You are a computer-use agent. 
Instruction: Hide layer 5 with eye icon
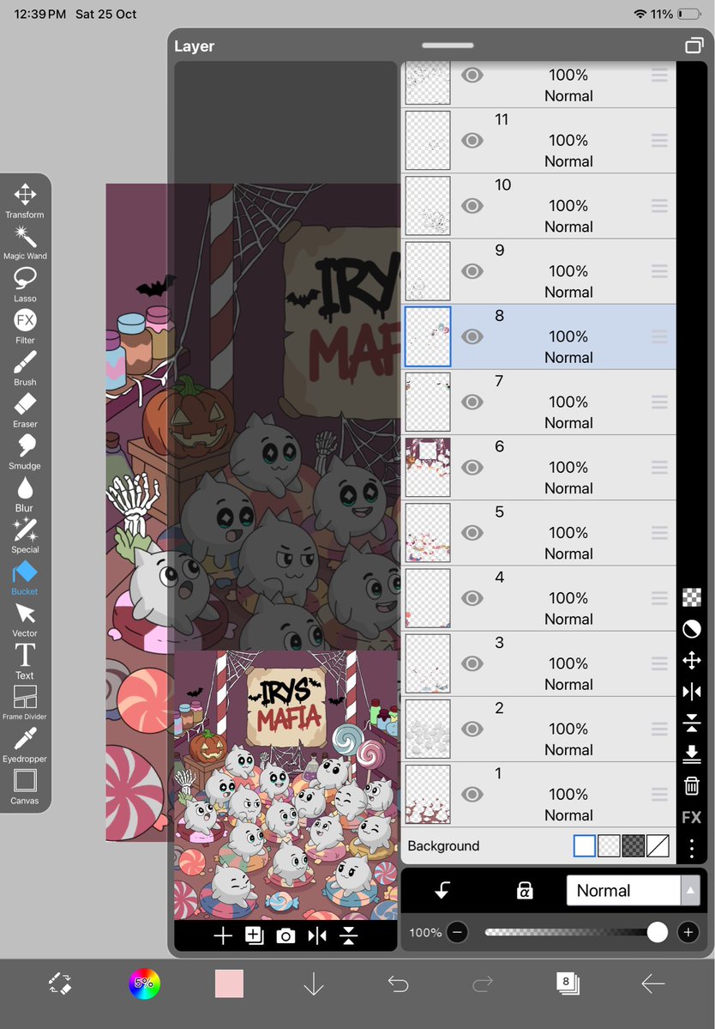coord(472,533)
